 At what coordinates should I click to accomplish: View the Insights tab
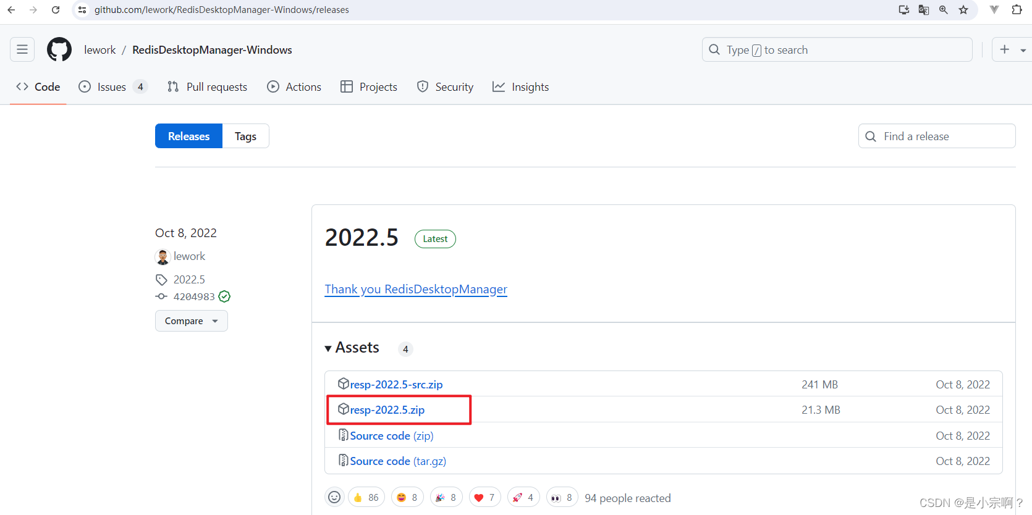(521, 87)
